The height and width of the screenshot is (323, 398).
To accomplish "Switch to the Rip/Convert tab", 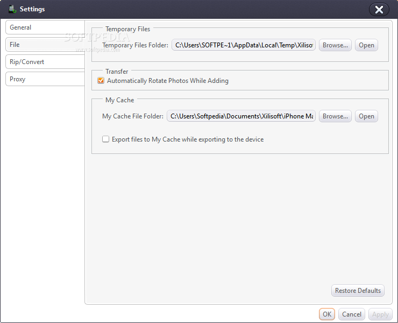I will [x=45, y=62].
